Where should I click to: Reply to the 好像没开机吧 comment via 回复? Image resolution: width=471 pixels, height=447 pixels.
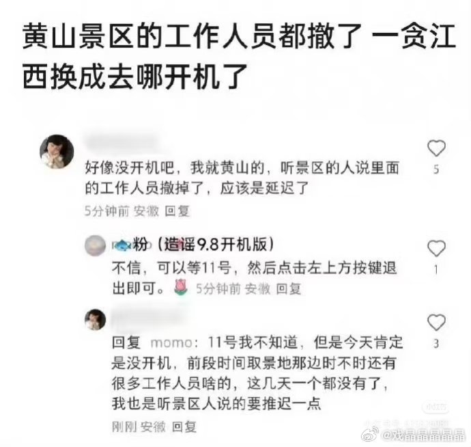click(x=177, y=211)
